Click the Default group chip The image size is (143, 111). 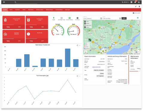[102, 74]
